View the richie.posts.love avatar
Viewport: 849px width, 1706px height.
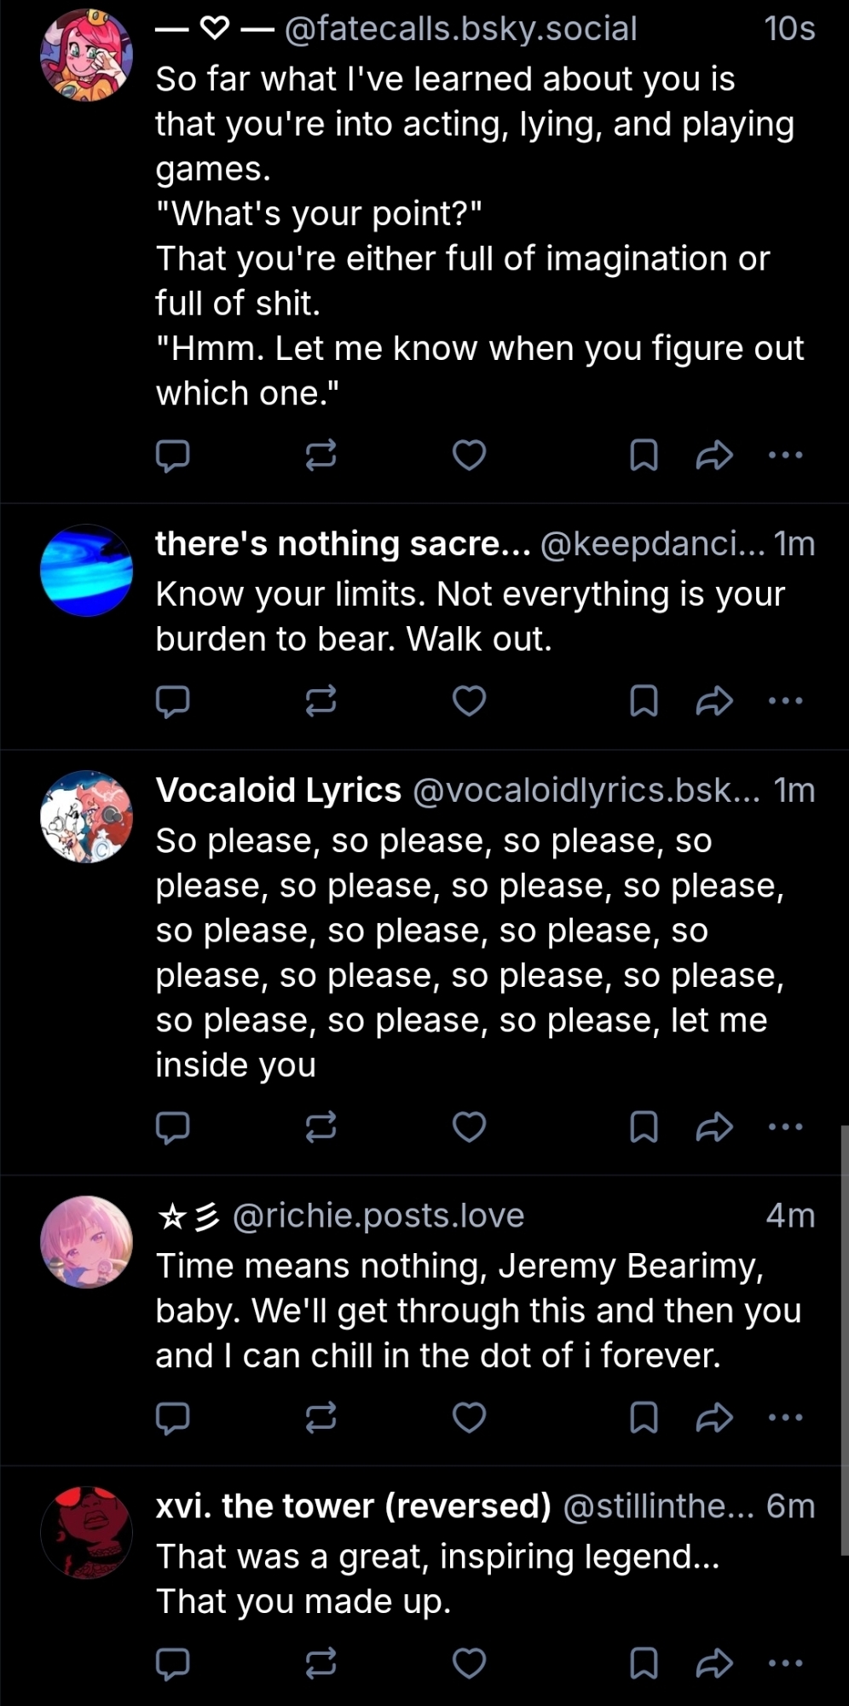(86, 1242)
